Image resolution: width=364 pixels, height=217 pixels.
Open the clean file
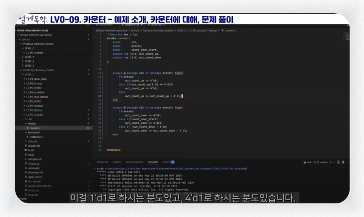tap(31, 155)
